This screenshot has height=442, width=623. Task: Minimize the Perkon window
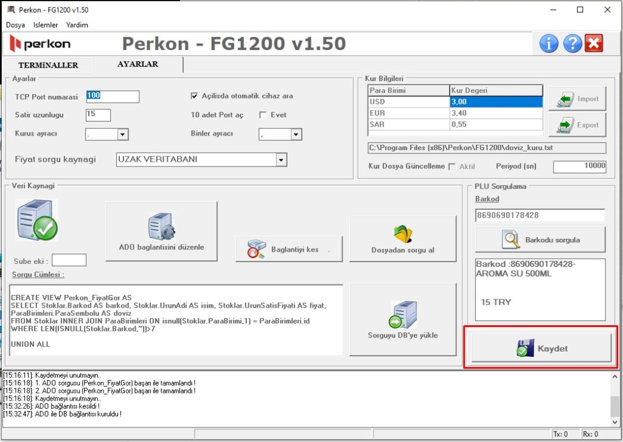(x=553, y=10)
